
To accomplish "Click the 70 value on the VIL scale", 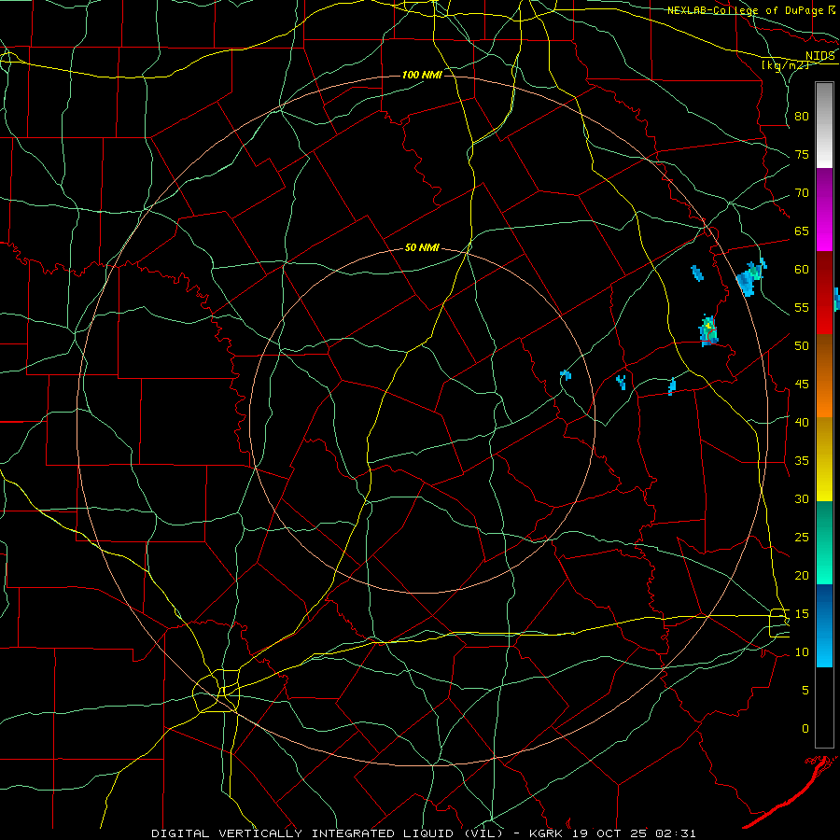I will pos(802,193).
